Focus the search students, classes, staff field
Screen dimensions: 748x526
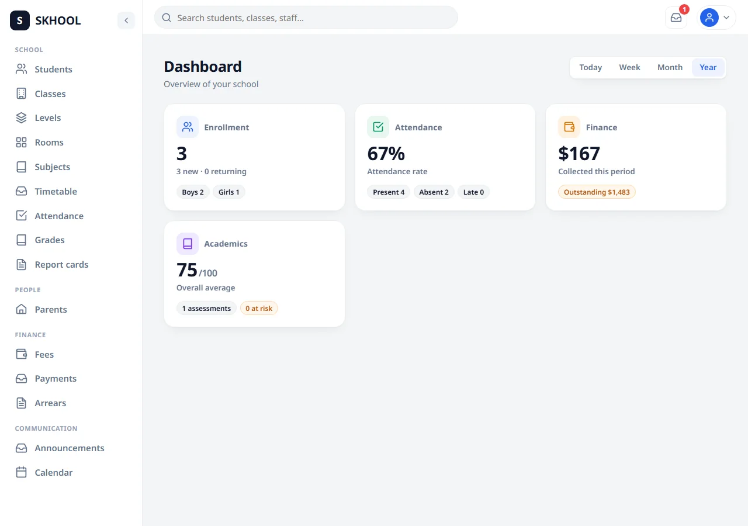coord(306,18)
